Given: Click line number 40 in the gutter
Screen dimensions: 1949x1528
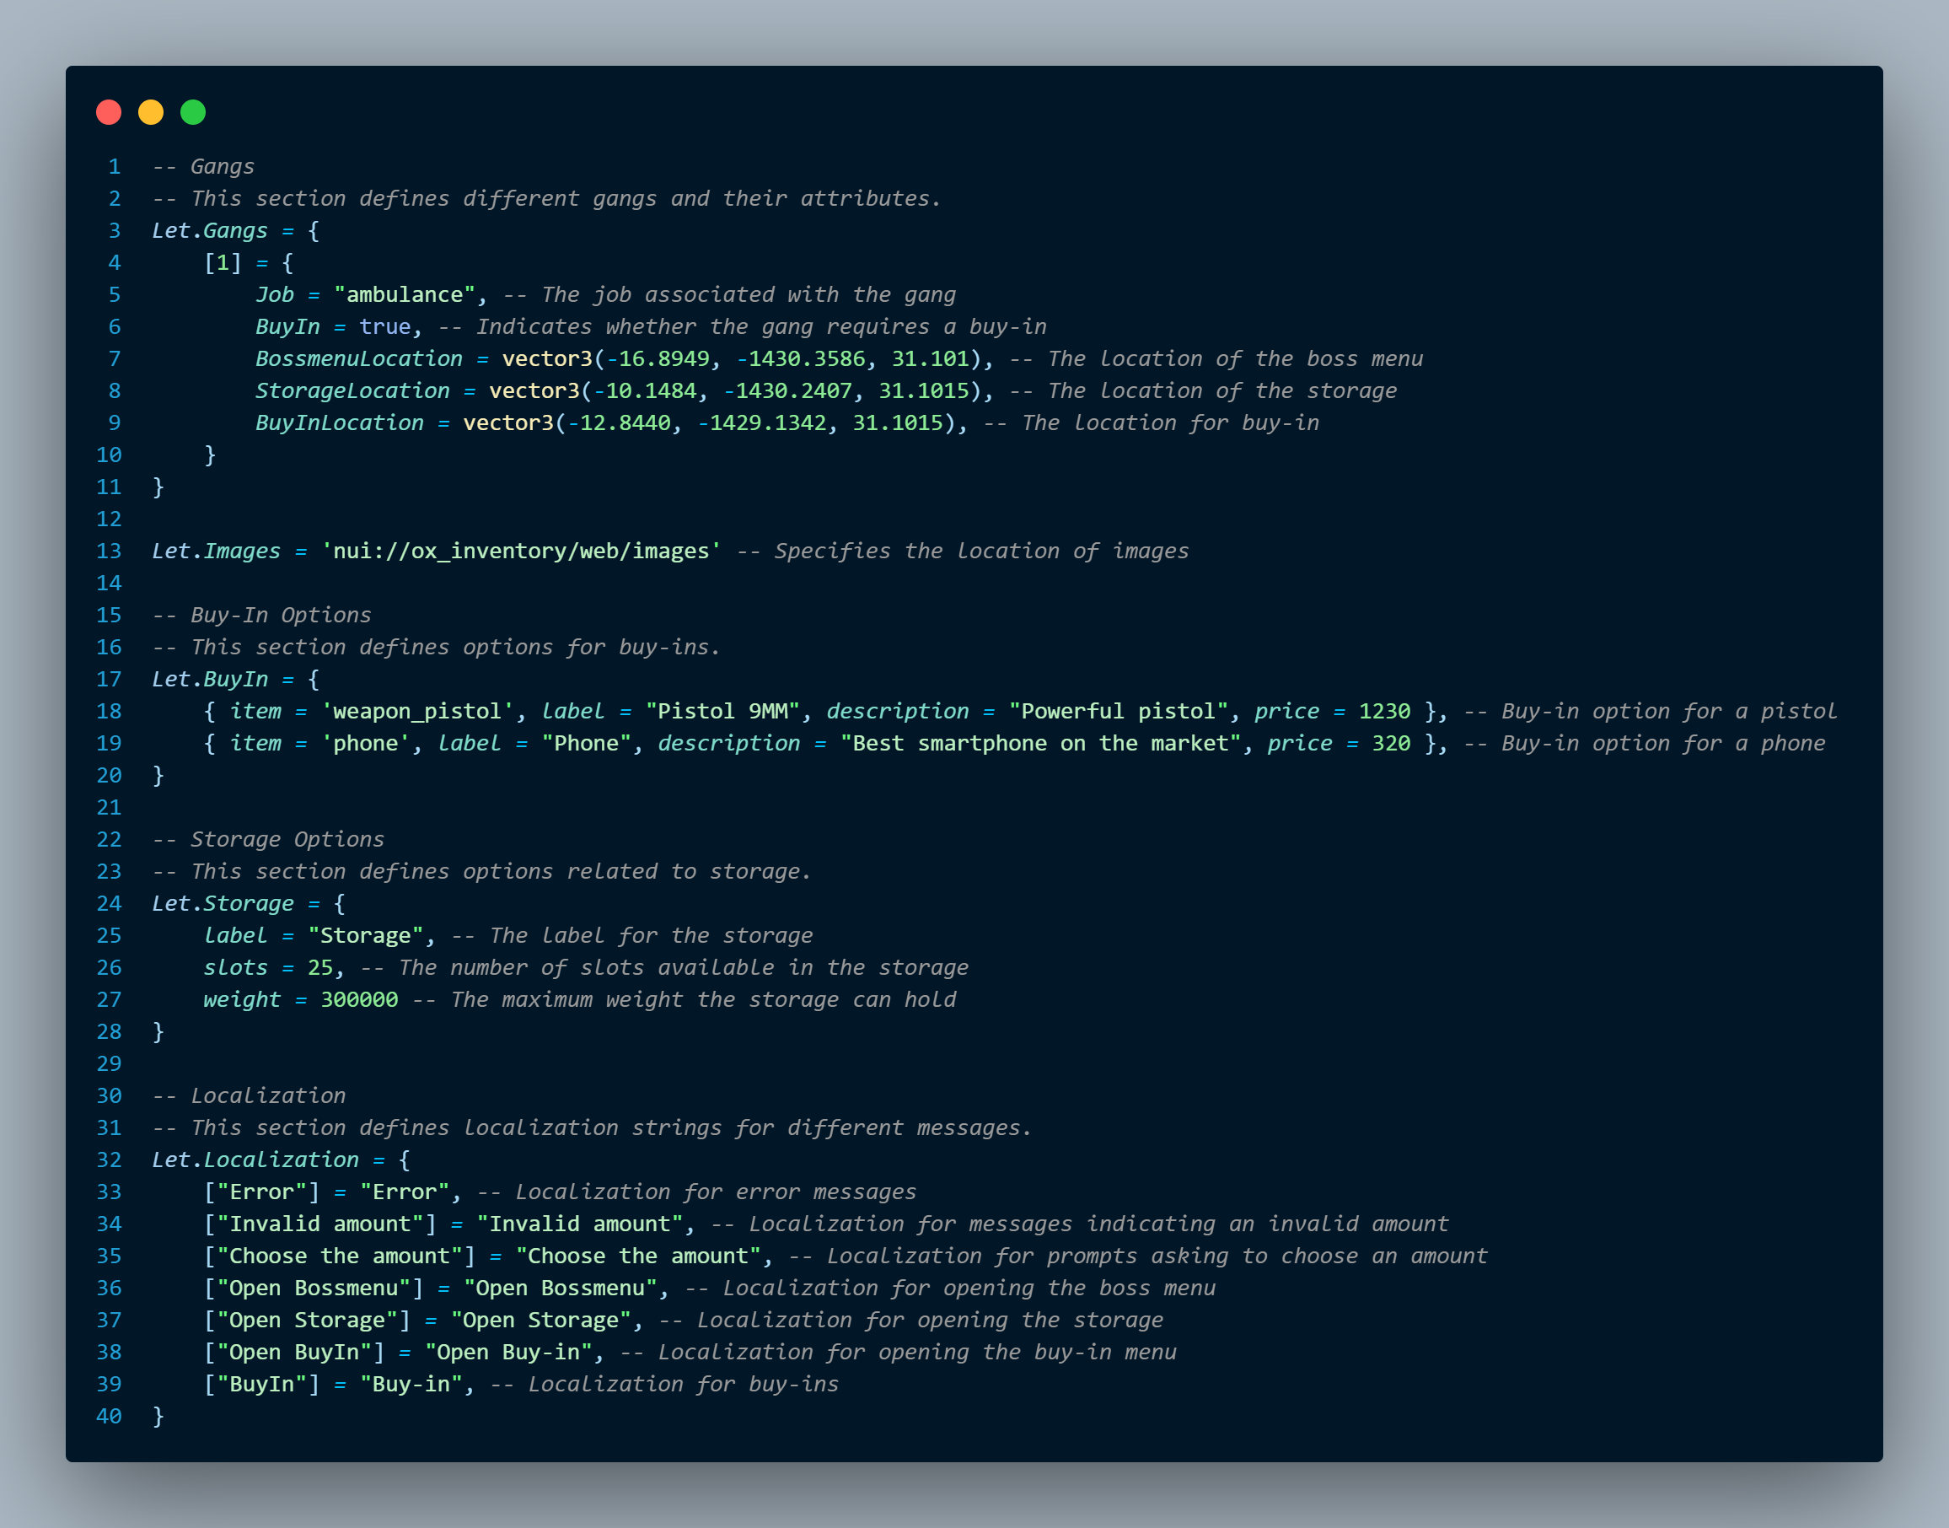Looking at the screenshot, I should click(109, 1417).
